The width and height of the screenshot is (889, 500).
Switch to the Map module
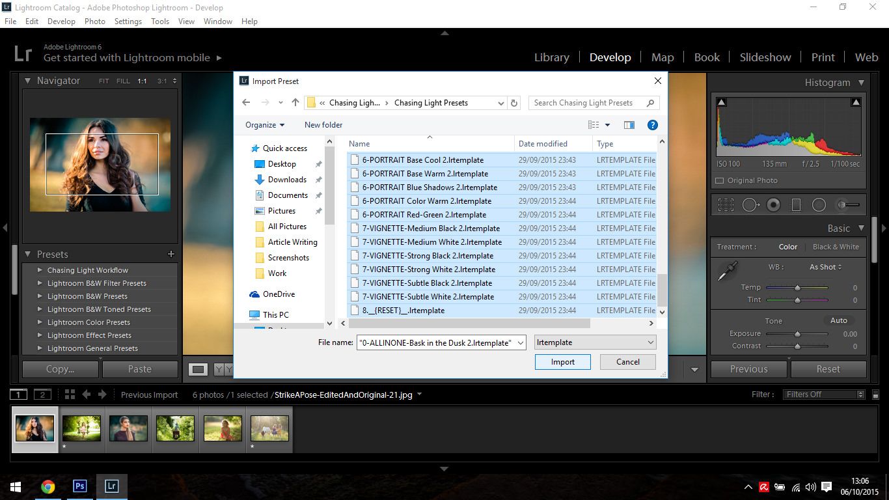coord(663,57)
